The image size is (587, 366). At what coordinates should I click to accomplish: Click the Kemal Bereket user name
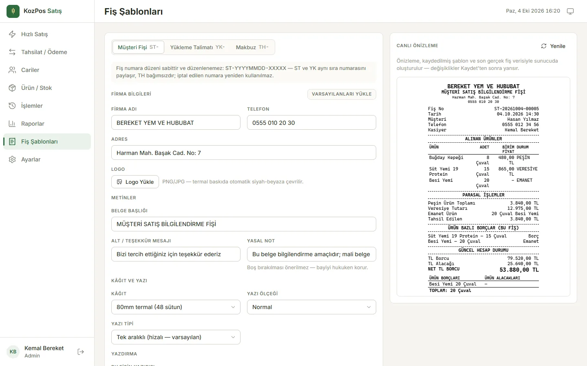click(44, 348)
